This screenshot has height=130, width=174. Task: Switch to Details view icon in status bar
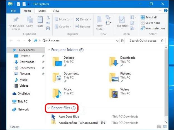point(159,127)
